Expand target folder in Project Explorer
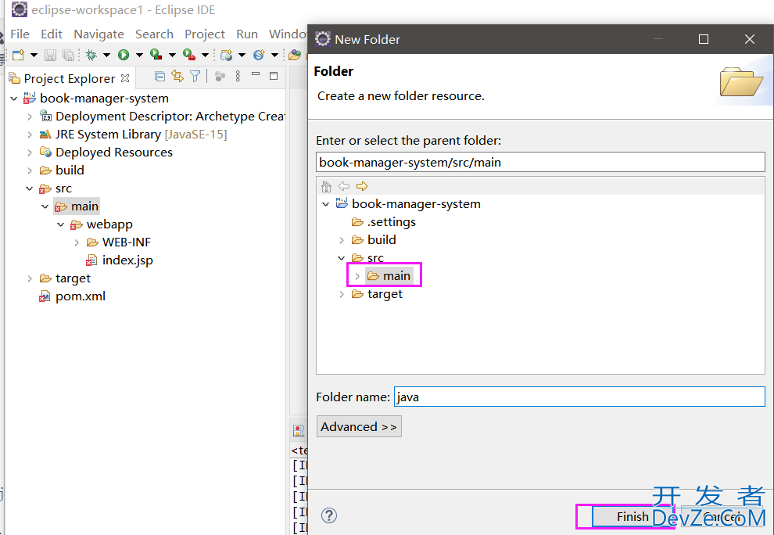This screenshot has height=535, width=774. [30, 278]
